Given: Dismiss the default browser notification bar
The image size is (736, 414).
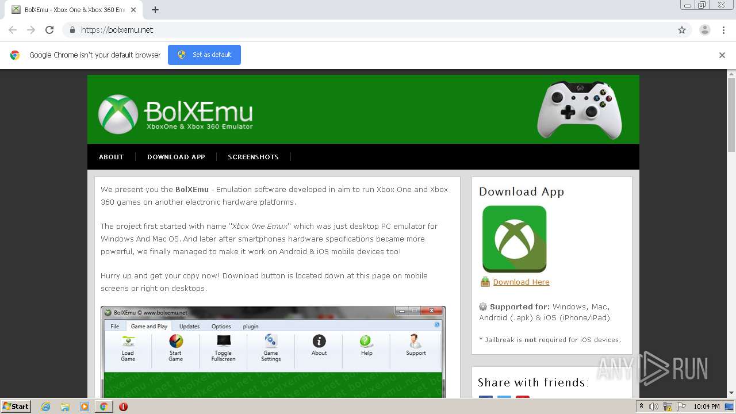Looking at the screenshot, I should coord(722,55).
